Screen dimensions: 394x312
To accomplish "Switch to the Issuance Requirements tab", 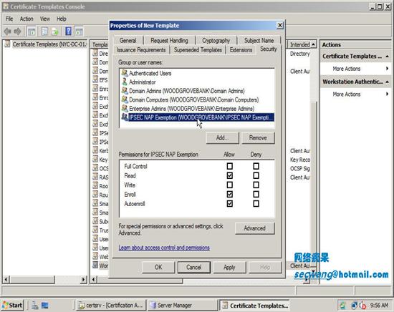I will [141, 50].
